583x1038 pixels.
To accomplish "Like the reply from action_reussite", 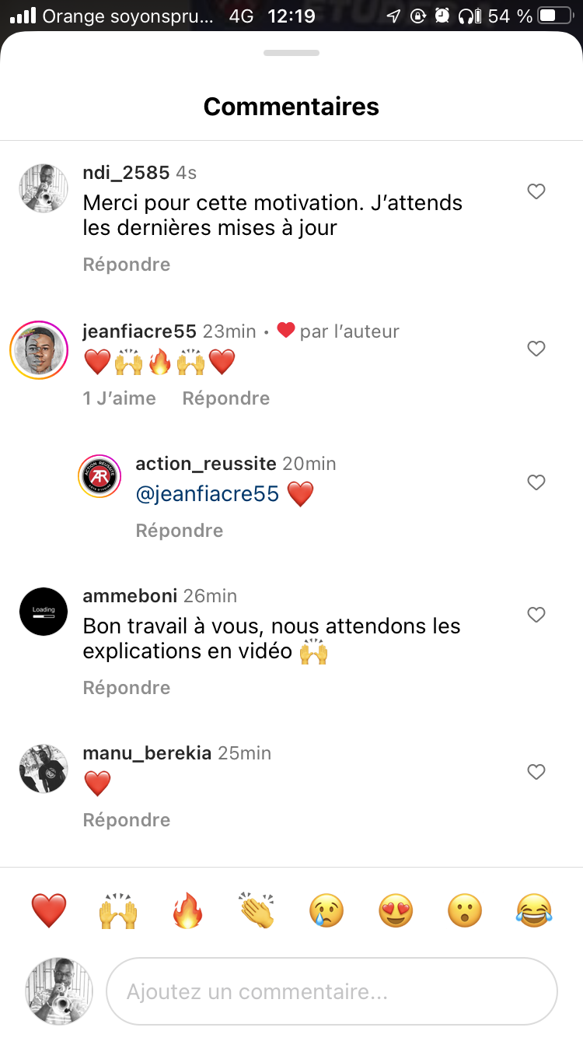I will [536, 482].
